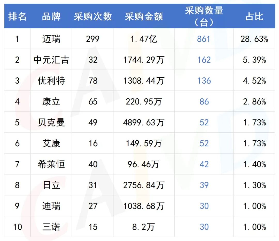Click the 排名 column header
This screenshot has width=279, height=241.
coord(17,17)
